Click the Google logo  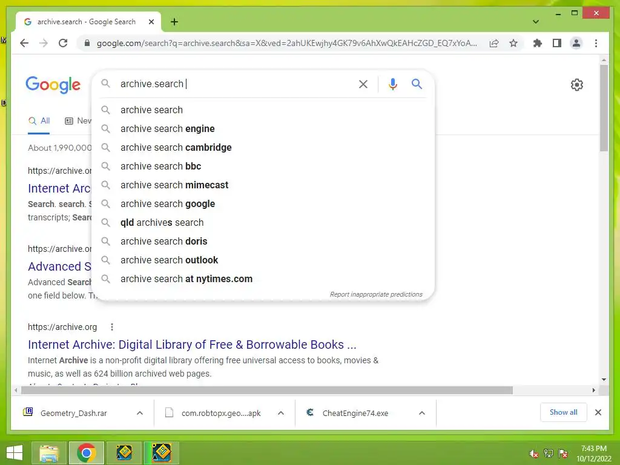click(x=53, y=84)
